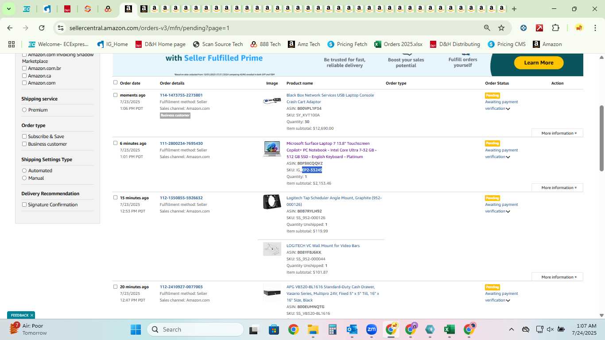Check the Subscribe & Save filter
The image size is (605, 340).
(x=24, y=136)
